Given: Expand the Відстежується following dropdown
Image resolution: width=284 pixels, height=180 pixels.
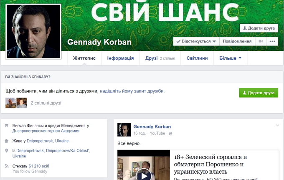Looking at the screenshot, I should coord(196,41).
